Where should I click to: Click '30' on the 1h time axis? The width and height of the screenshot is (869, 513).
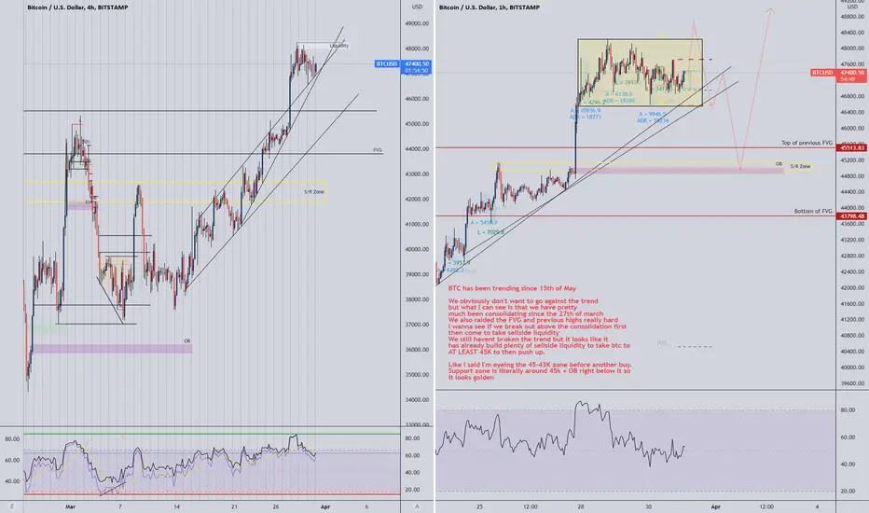tap(648, 506)
